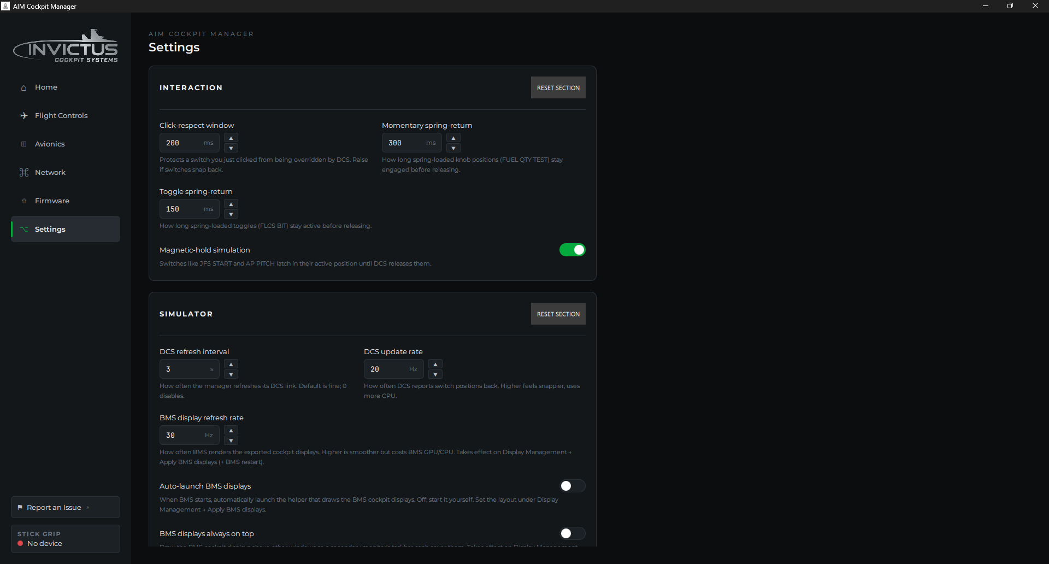This screenshot has height=564, width=1049.
Task: Reset the Simulator section
Action: pyautogui.click(x=558, y=314)
